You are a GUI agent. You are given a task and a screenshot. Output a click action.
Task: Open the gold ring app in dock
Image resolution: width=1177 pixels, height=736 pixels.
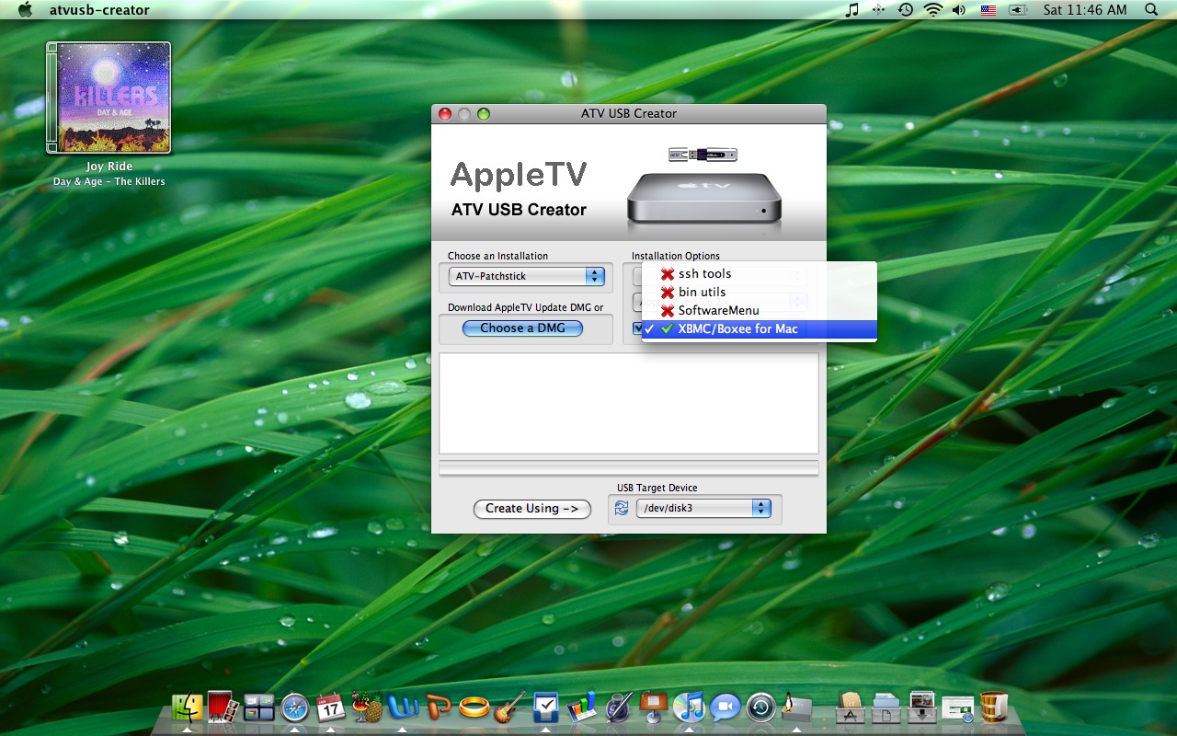pyautogui.click(x=474, y=707)
